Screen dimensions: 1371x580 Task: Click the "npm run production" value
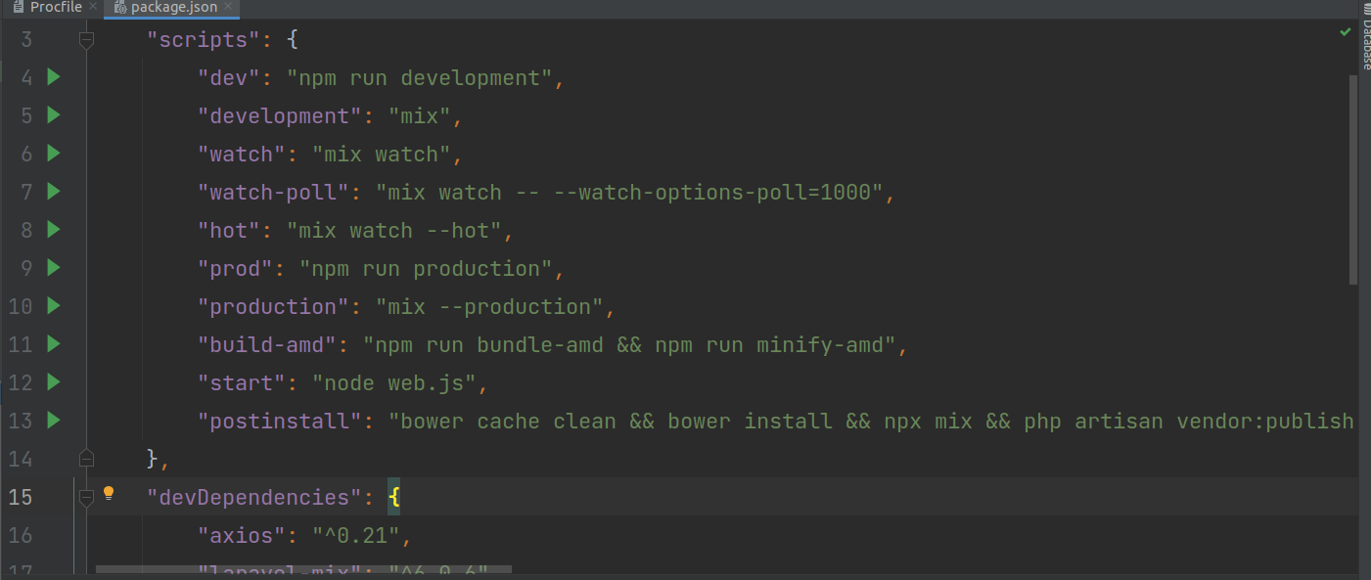[427, 269]
